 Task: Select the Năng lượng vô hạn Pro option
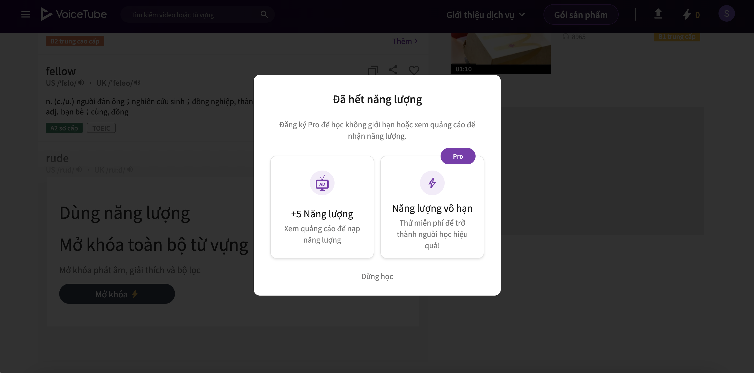click(x=432, y=207)
